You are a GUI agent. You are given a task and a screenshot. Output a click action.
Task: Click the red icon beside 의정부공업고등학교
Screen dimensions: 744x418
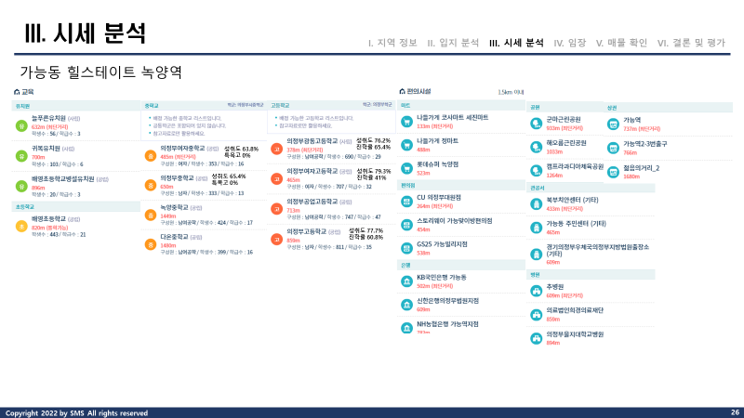click(x=276, y=209)
